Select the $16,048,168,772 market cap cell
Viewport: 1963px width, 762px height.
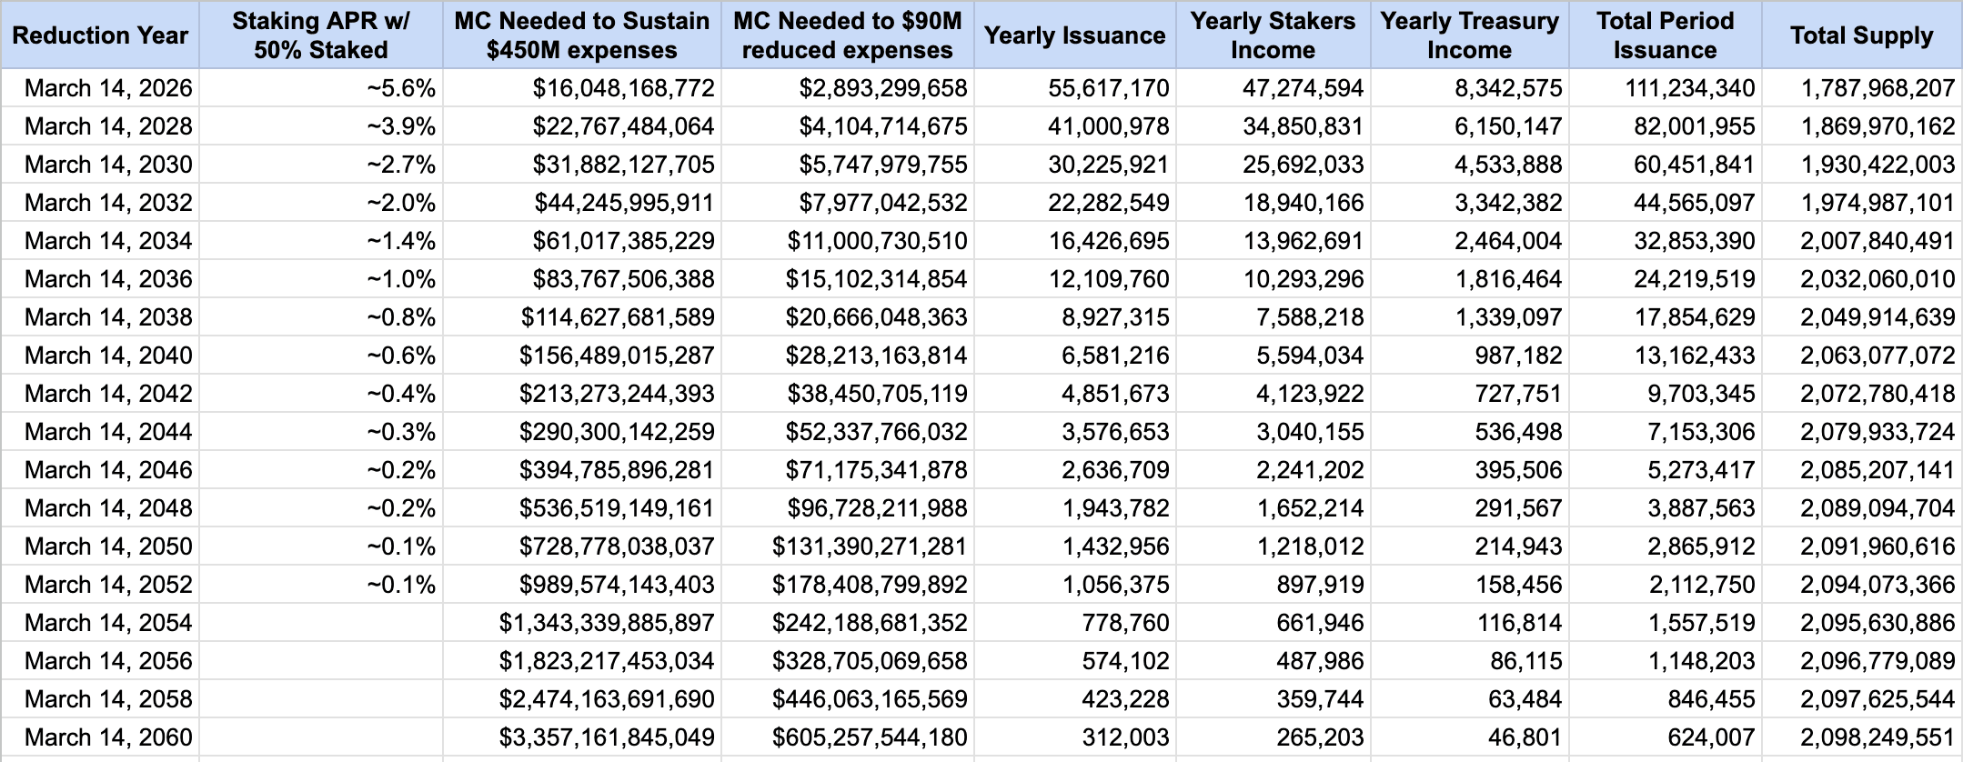pos(623,88)
